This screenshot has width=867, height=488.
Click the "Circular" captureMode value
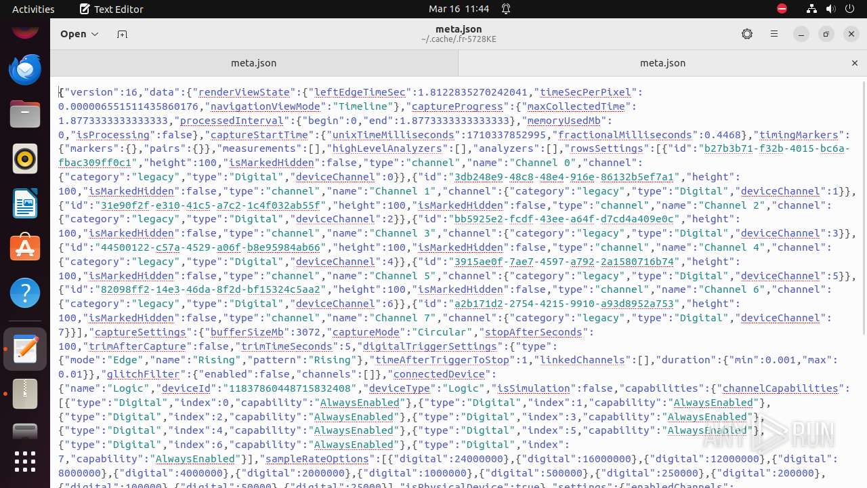tap(443, 332)
